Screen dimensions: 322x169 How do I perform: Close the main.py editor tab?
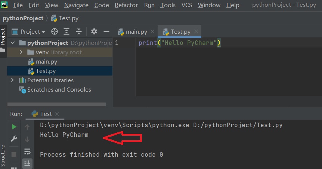(152, 31)
